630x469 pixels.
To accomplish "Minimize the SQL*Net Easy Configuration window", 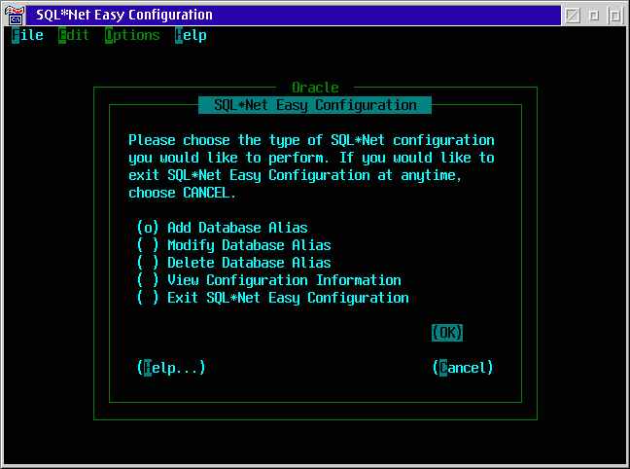I will (x=573, y=16).
